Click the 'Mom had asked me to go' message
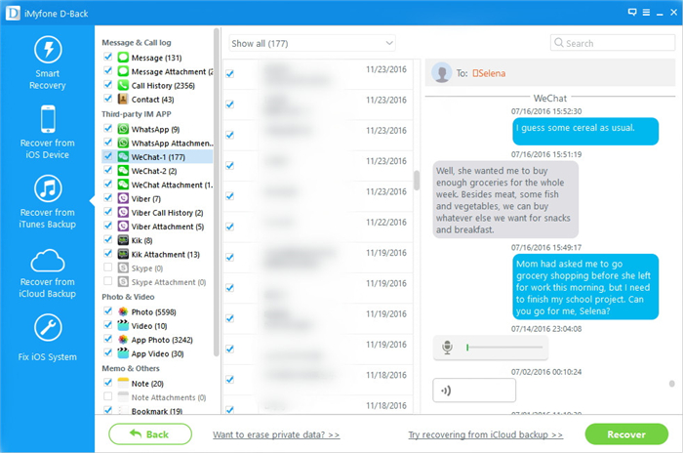The height and width of the screenshot is (453, 683). [x=585, y=287]
